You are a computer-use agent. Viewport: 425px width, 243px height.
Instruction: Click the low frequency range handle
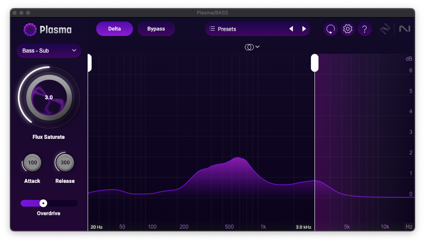89,63
